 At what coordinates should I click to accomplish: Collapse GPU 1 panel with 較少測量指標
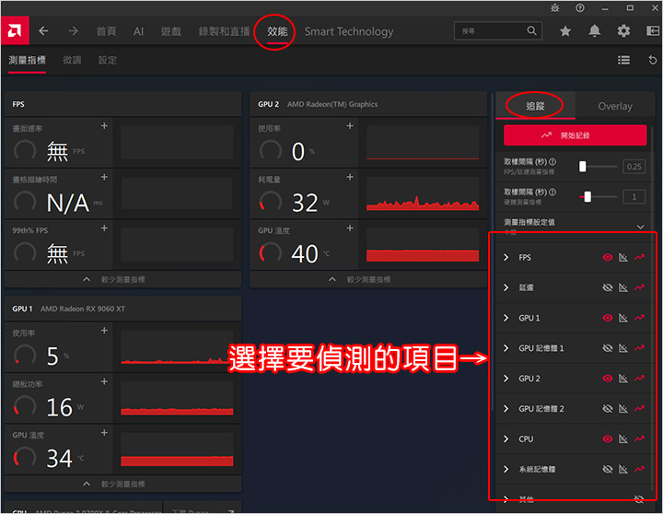pyautogui.click(x=122, y=484)
